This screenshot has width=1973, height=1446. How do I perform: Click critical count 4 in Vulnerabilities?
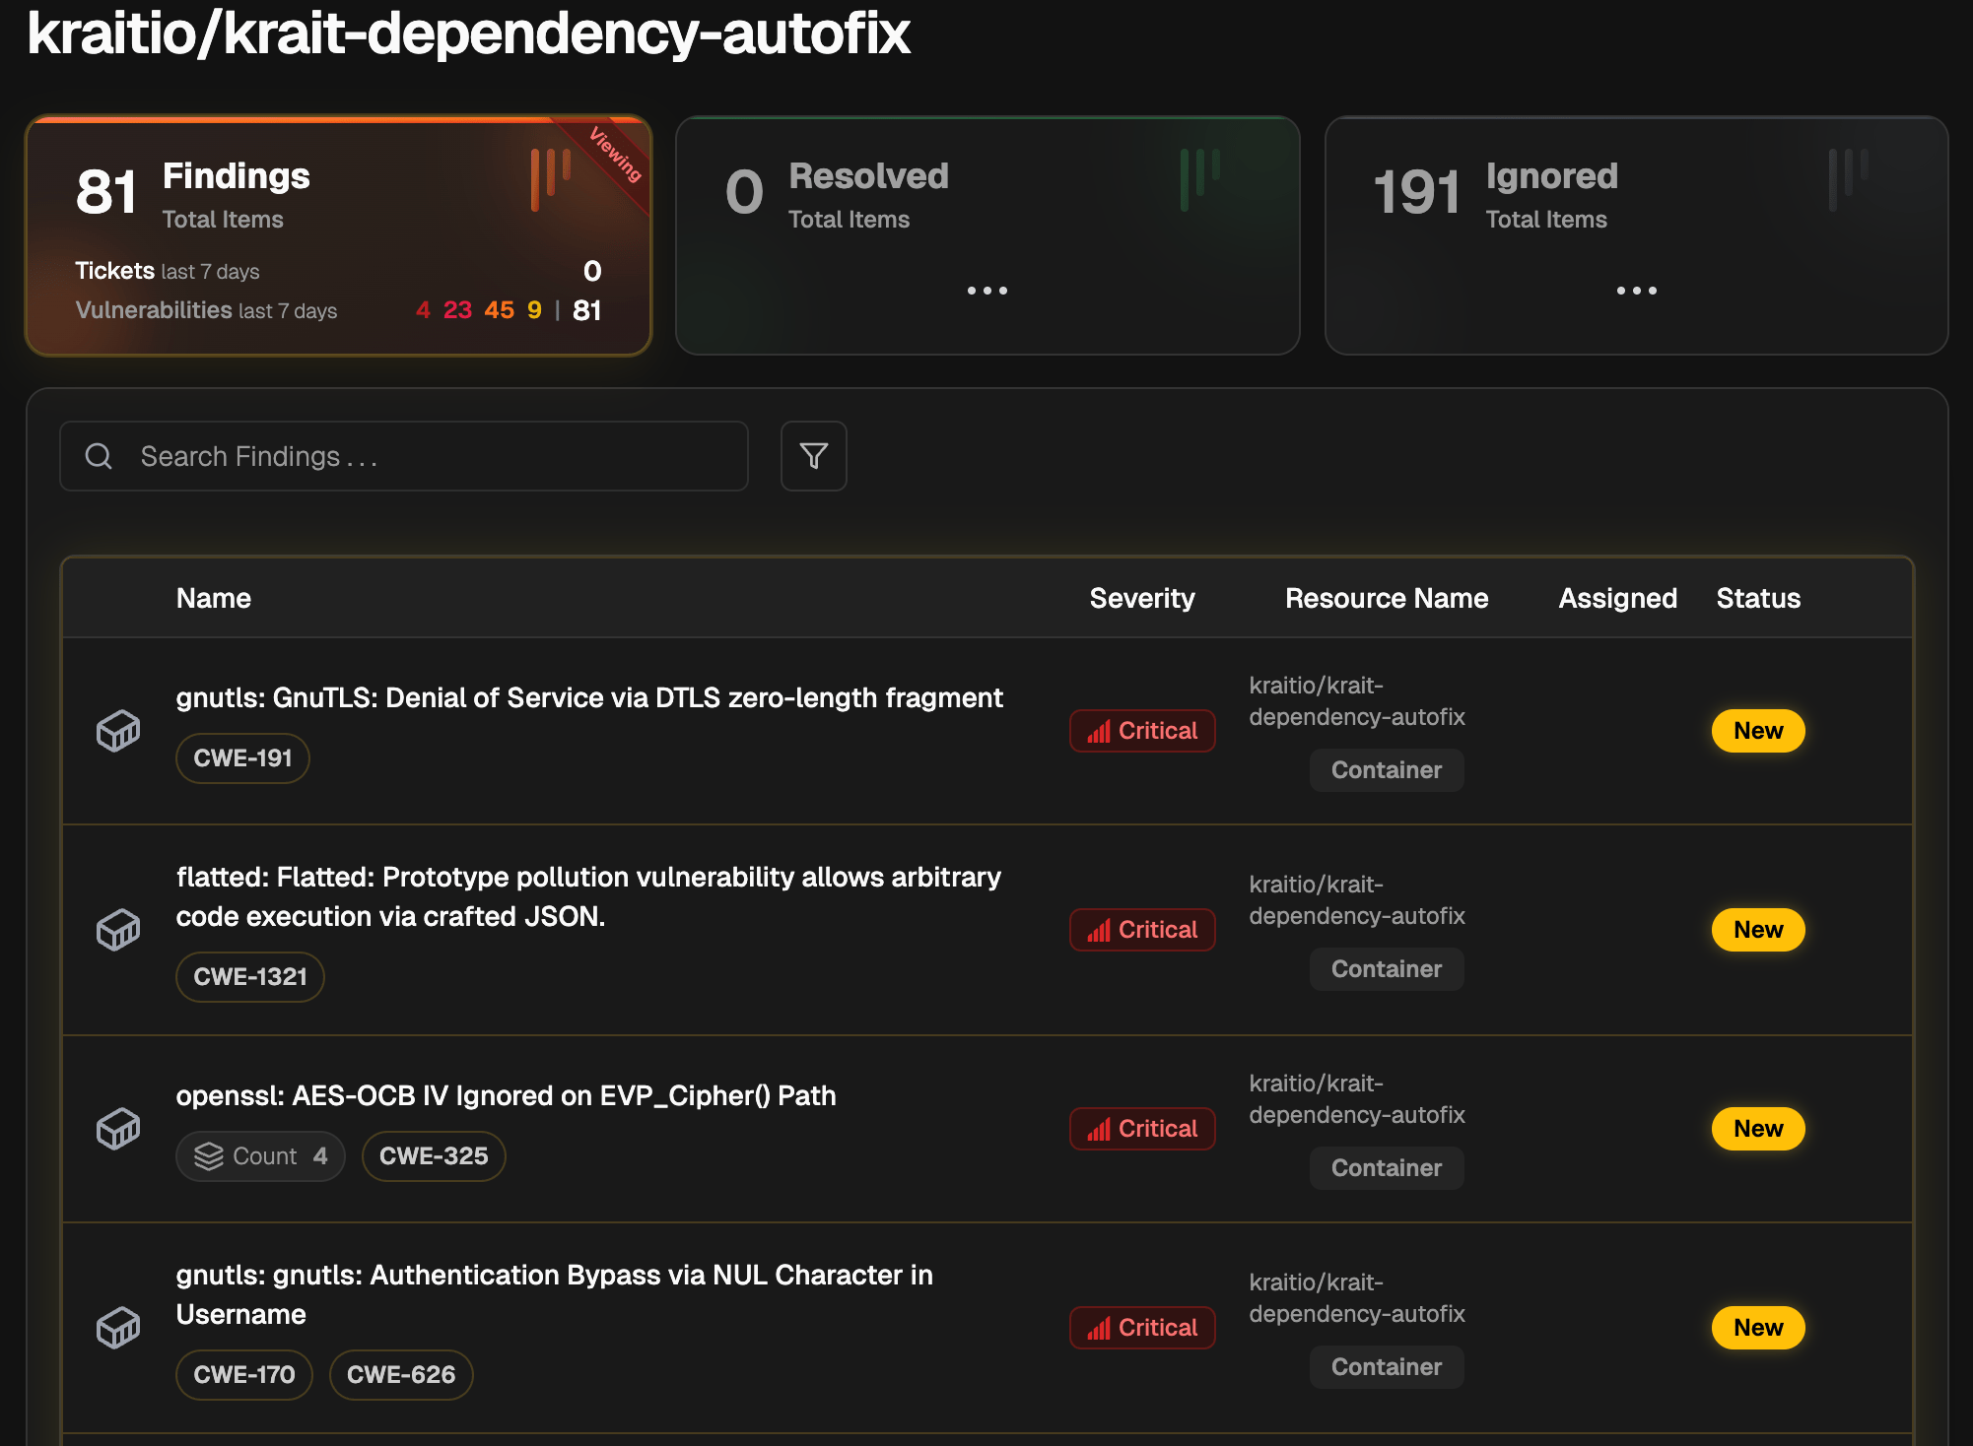[423, 310]
